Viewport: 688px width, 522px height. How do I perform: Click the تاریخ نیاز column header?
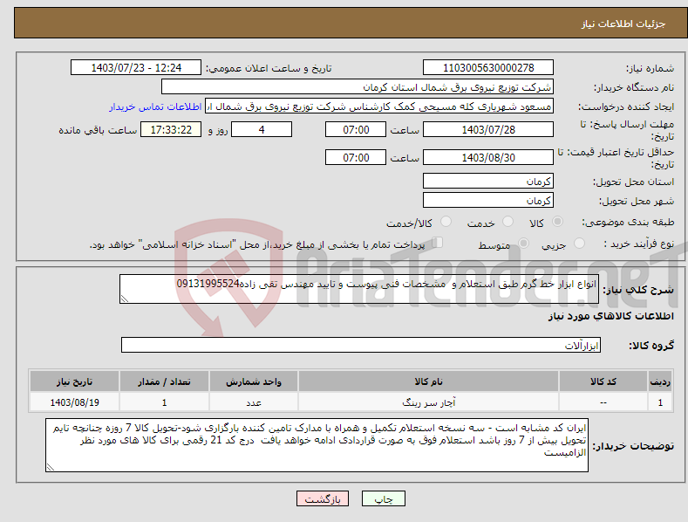click(75, 381)
